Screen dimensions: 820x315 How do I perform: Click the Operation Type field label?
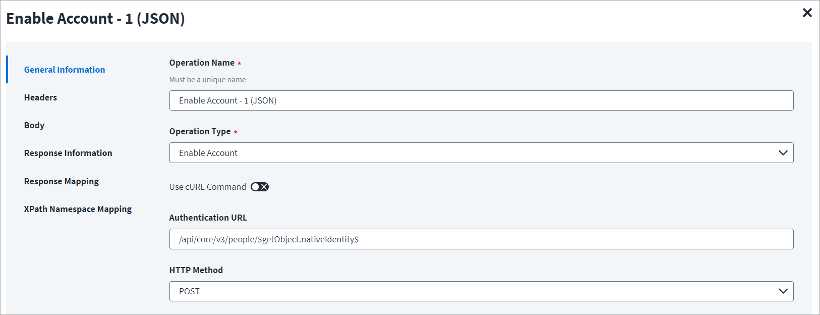200,131
